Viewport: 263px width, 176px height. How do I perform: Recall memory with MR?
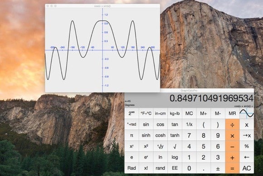click(x=232, y=113)
